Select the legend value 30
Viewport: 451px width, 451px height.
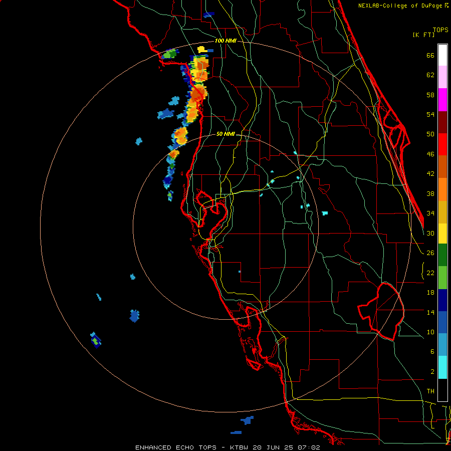click(430, 233)
